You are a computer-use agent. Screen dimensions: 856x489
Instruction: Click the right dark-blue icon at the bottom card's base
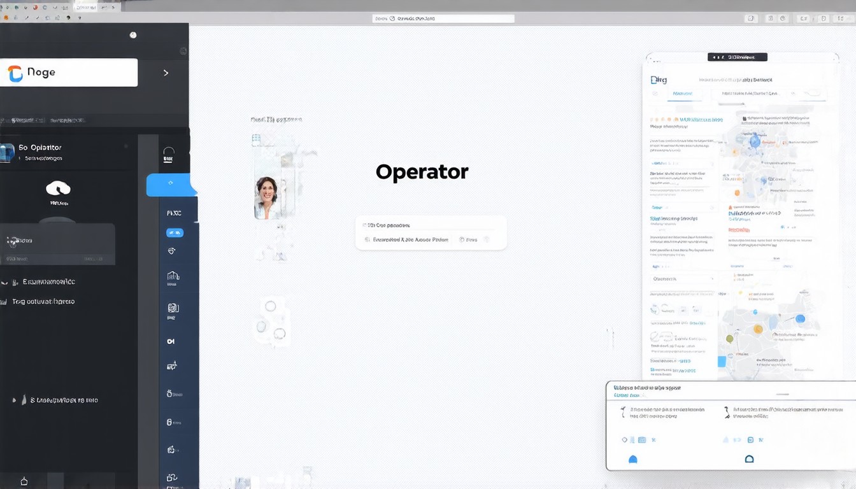click(x=749, y=459)
